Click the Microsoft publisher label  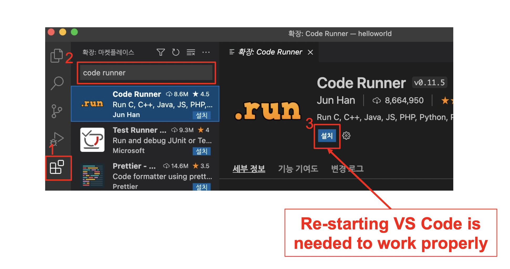click(129, 151)
